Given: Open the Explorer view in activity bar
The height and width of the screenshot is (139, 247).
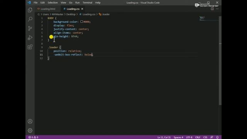Looking at the screenshot, I should coord(30,10).
